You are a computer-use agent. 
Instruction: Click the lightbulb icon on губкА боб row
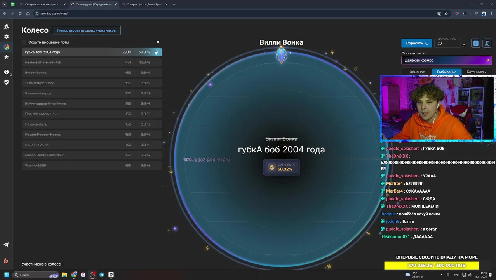[157, 52]
